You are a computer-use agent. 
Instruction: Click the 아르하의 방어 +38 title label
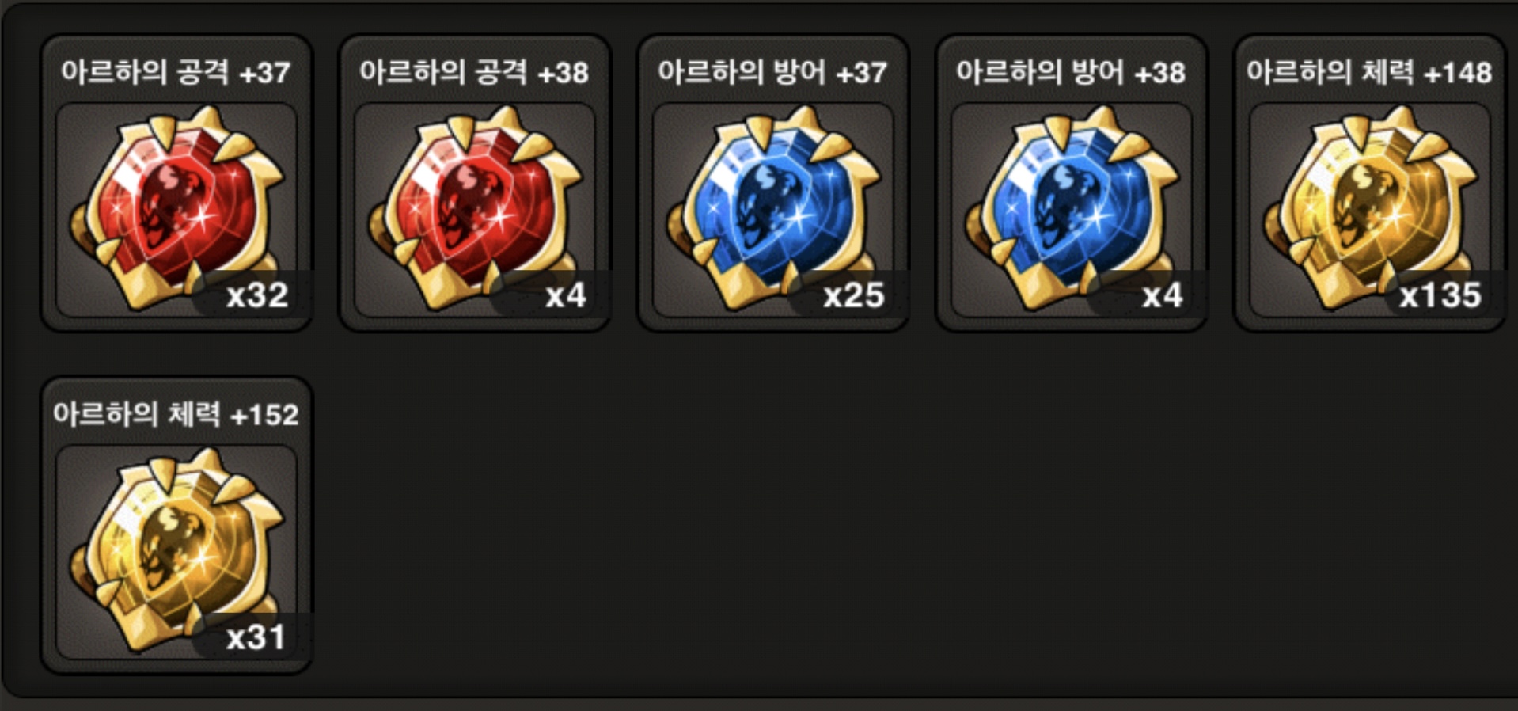(x=1071, y=73)
